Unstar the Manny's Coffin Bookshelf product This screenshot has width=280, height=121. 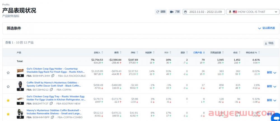[x=8, y=114]
